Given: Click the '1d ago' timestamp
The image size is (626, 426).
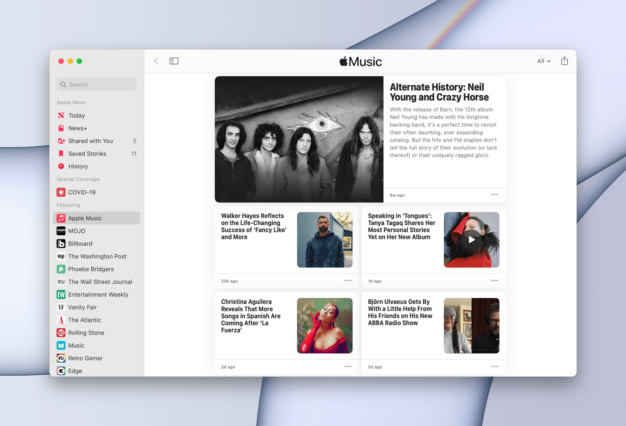Looking at the screenshot, I should click(375, 281).
